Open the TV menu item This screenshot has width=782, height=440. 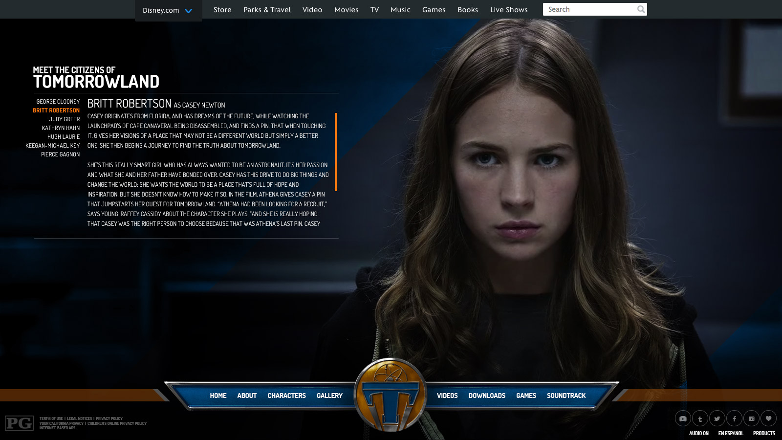point(374,10)
